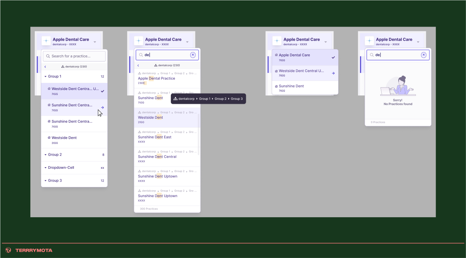Click the building icon beside Sunshine Dent
The width and height of the screenshot is (466, 258).
[276, 86]
